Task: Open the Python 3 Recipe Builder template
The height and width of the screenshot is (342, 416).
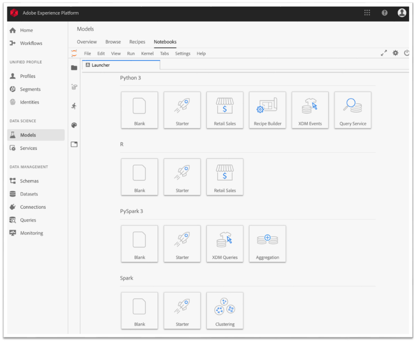Action: 267,110
